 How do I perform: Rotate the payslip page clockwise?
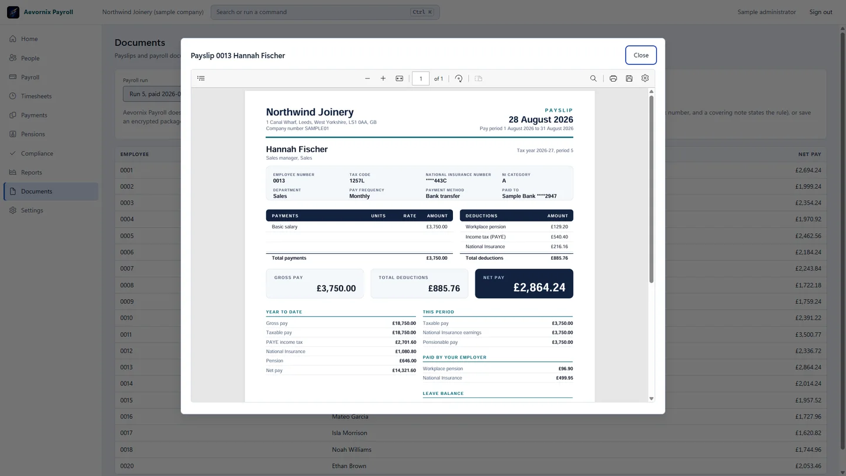[459, 78]
